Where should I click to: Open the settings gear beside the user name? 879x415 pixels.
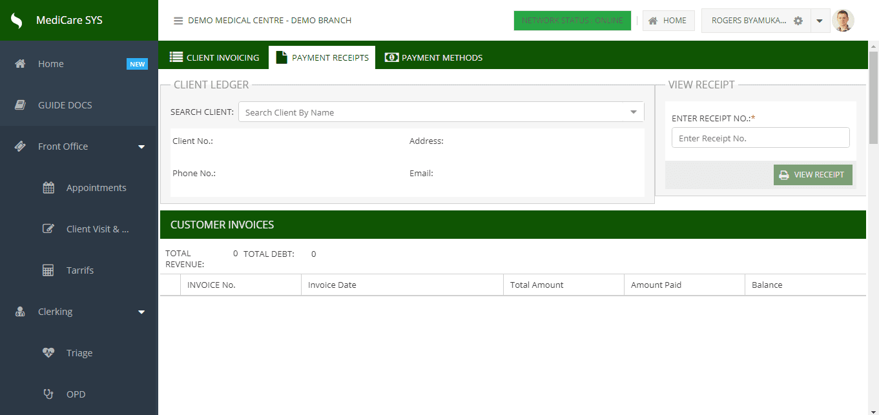pyautogui.click(x=798, y=21)
